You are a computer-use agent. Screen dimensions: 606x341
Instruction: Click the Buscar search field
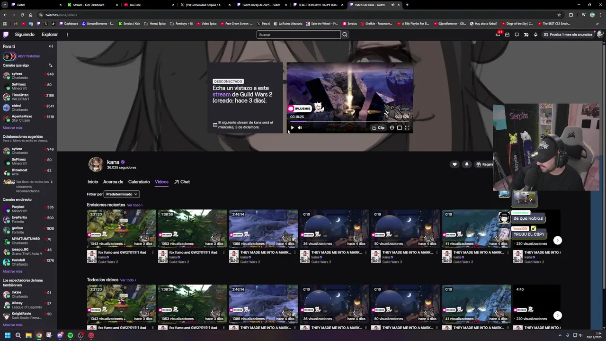pyautogui.click(x=298, y=35)
